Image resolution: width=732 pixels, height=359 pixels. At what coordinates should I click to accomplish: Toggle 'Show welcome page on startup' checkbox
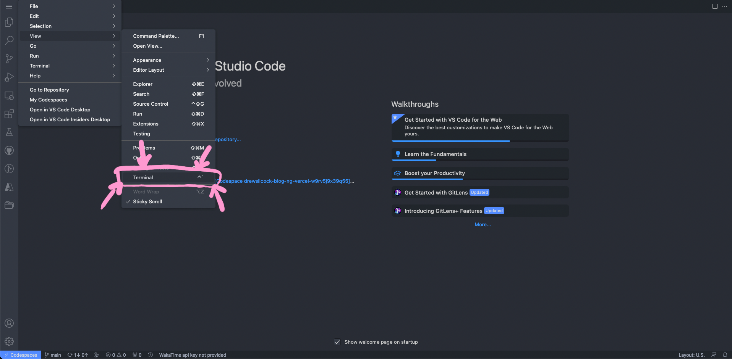click(337, 342)
